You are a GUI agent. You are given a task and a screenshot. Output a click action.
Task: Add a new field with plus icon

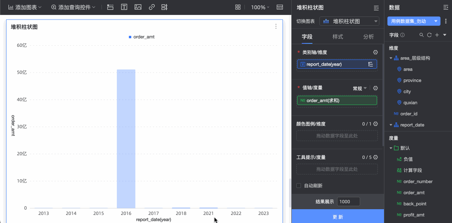click(437, 35)
